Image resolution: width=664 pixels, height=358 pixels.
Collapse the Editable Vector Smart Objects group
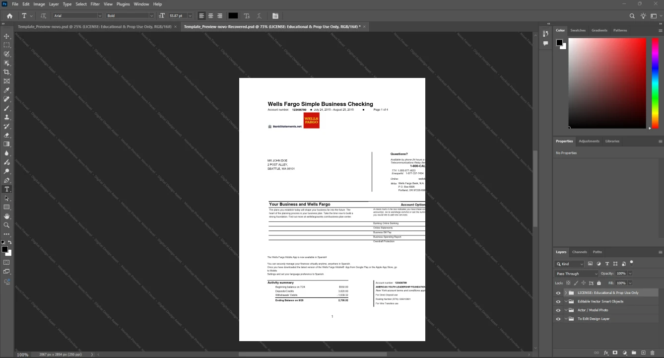click(x=566, y=301)
